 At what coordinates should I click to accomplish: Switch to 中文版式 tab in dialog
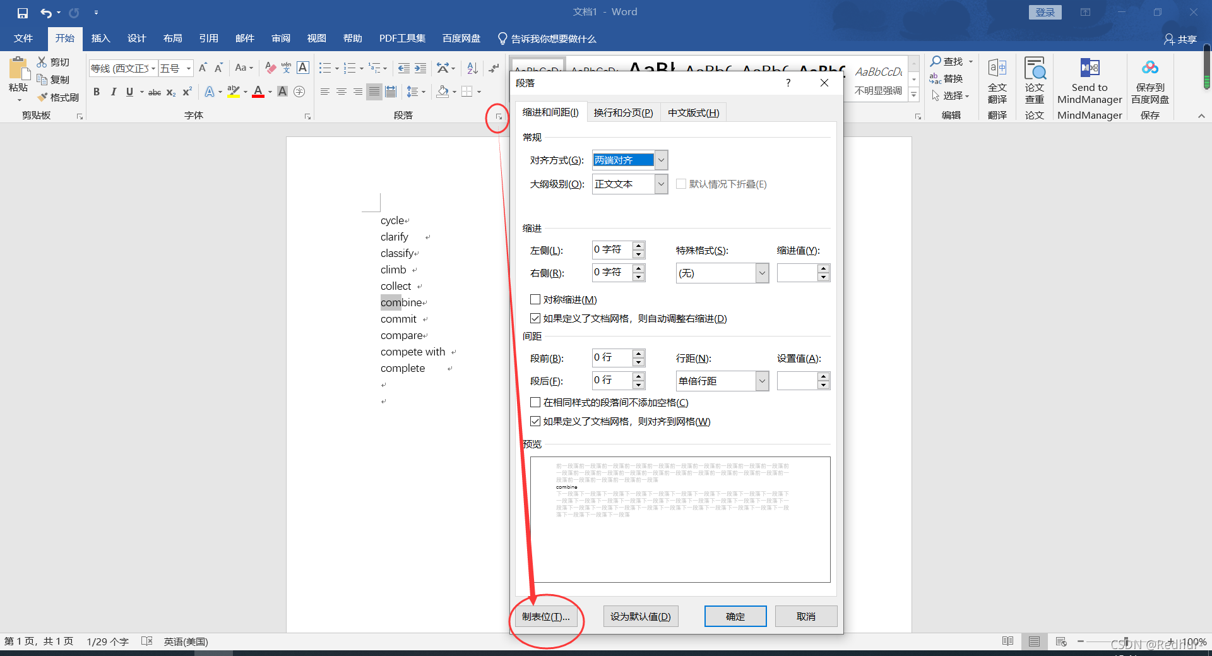tap(693, 112)
